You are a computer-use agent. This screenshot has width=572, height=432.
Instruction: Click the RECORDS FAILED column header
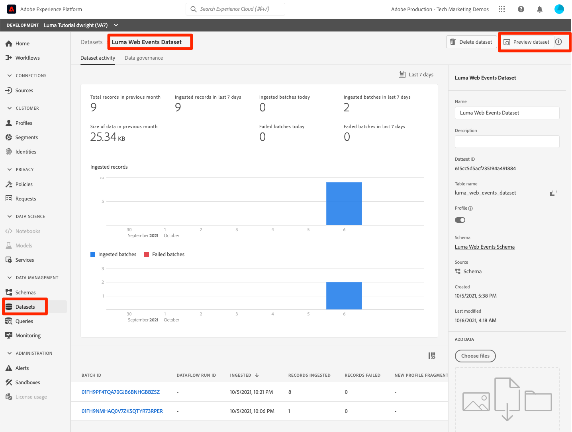[x=362, y=375]
